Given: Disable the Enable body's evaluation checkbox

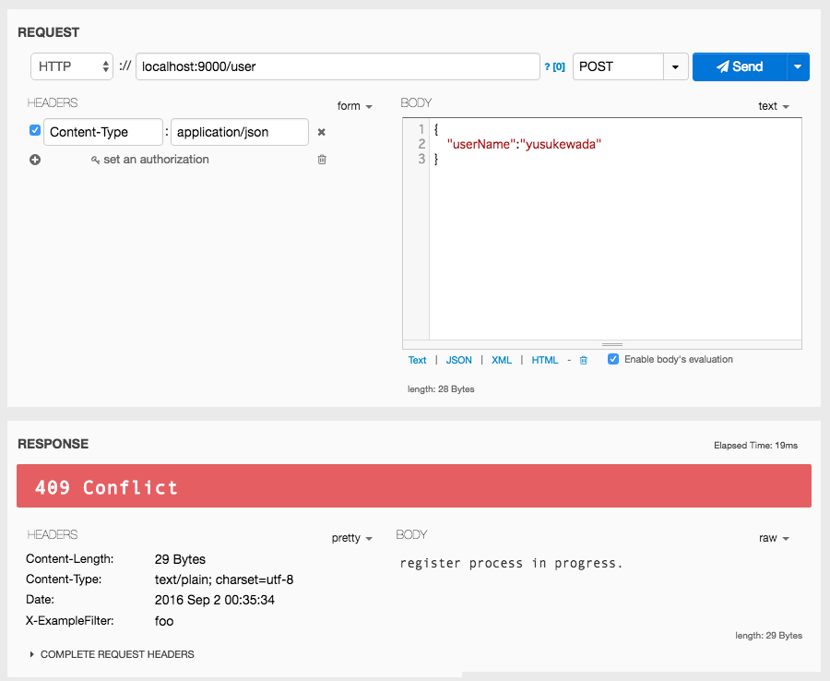Looking at the screenshot, I should 613,359.
